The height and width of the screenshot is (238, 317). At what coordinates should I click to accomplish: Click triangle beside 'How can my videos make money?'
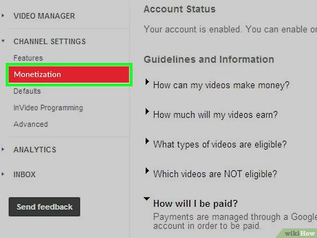[x=147, y=82]
